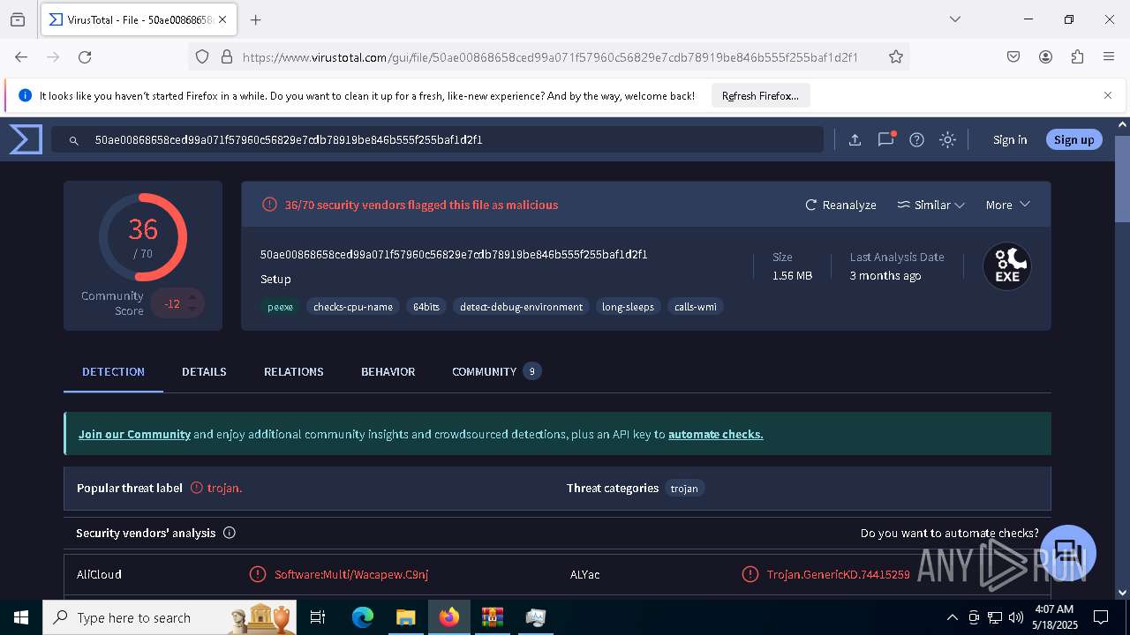Open the WinRAR taskbar icon
Image resolution: width=1130 pixels, height=635 pixels.
tap(492, 617)
